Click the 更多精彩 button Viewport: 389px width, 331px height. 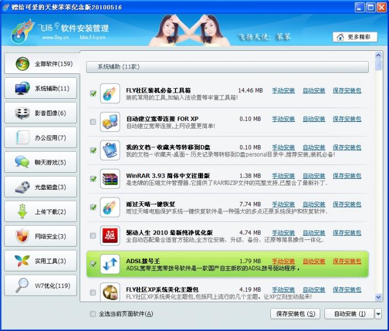[355, 37]
